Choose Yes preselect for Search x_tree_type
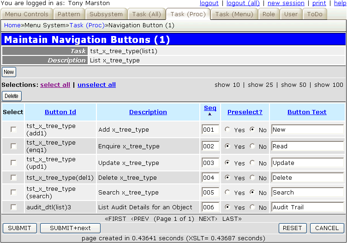 (x=227, y=193)
